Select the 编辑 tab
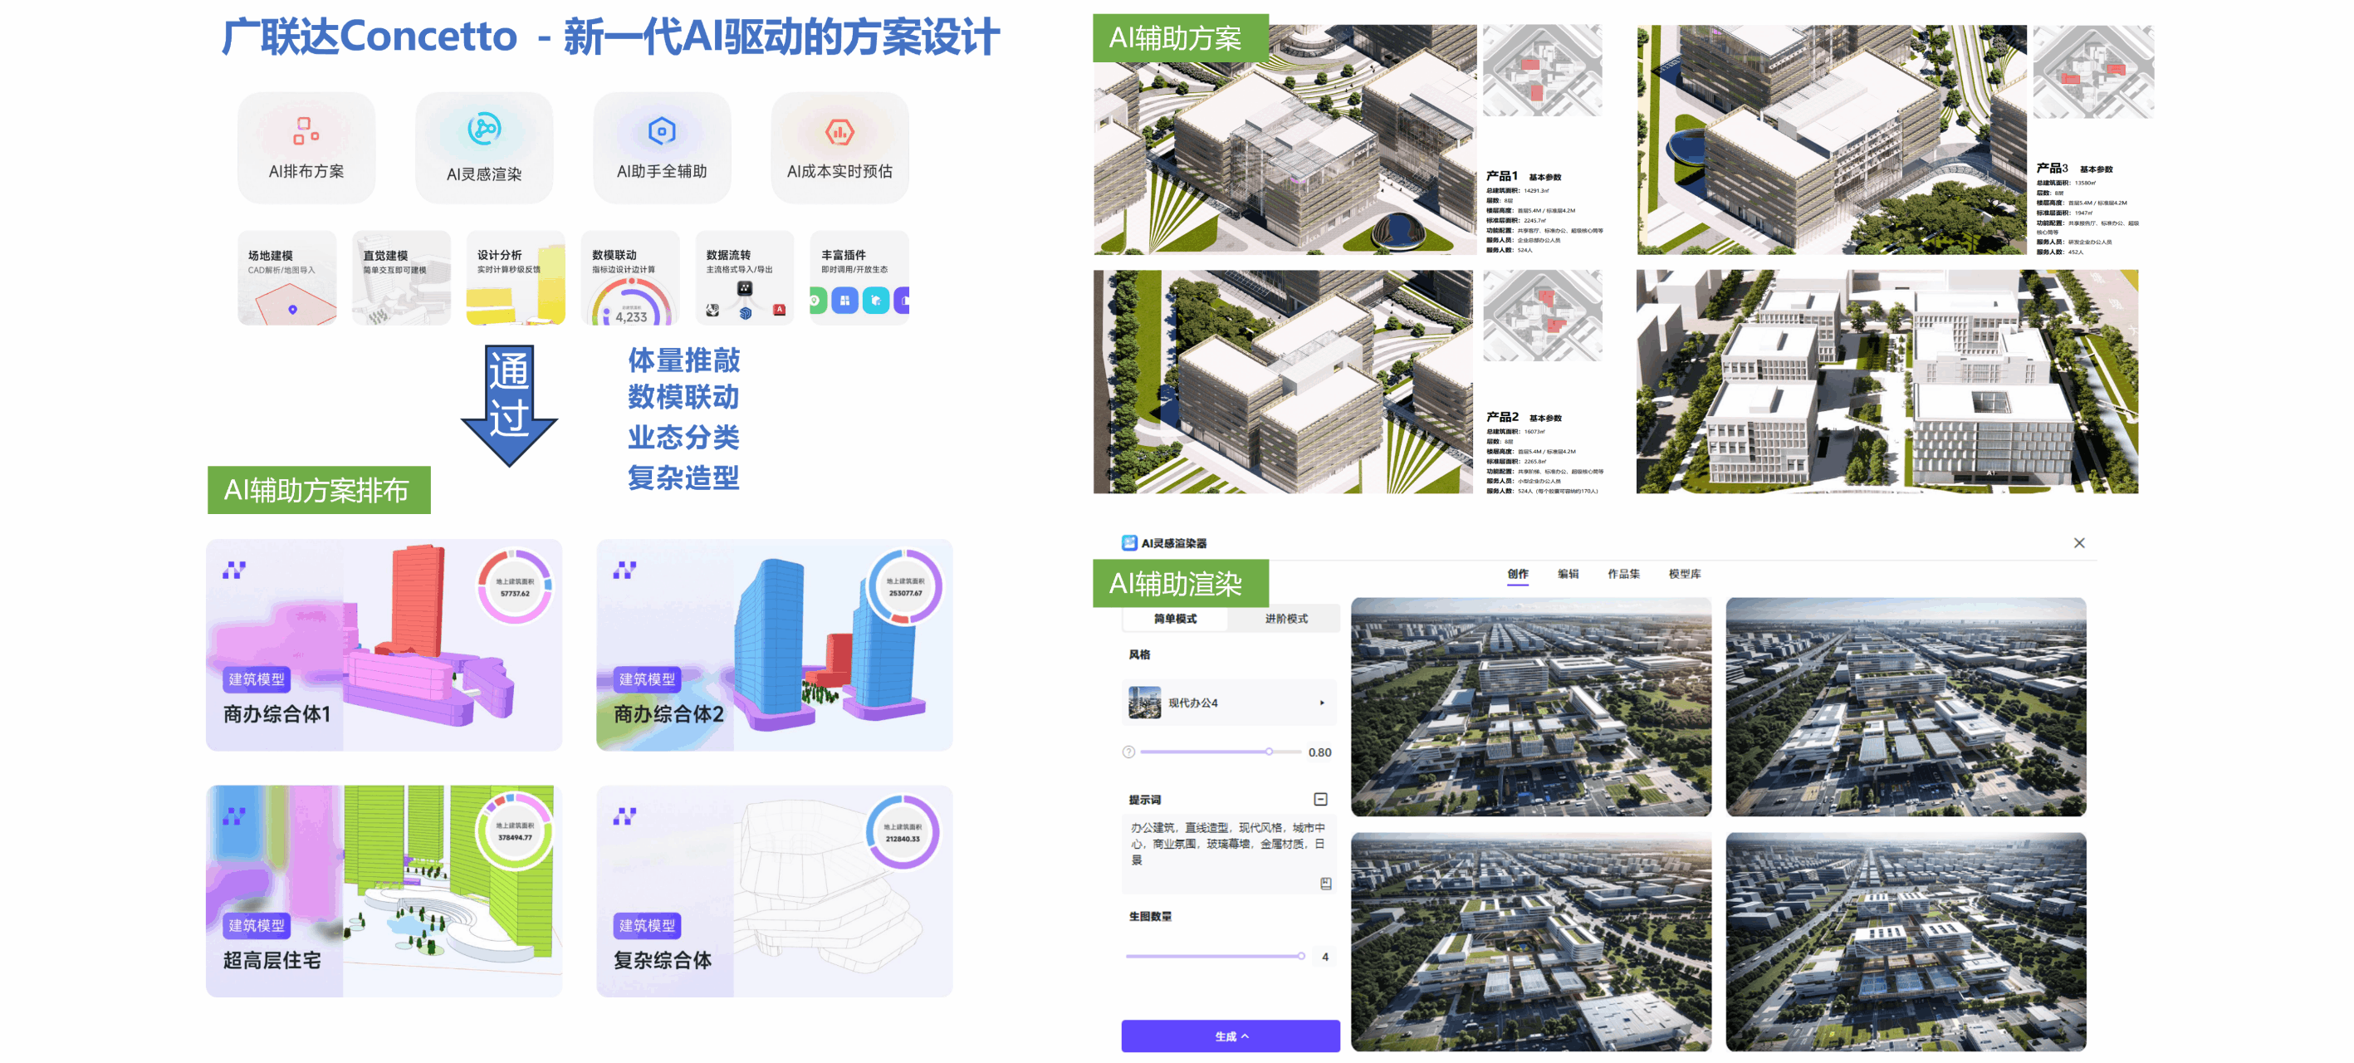Viewport: 2354px width, 1063px height. (x=1569, y=574)
